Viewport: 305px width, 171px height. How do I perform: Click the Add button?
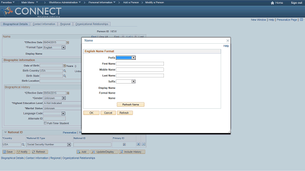coord(83,152)
